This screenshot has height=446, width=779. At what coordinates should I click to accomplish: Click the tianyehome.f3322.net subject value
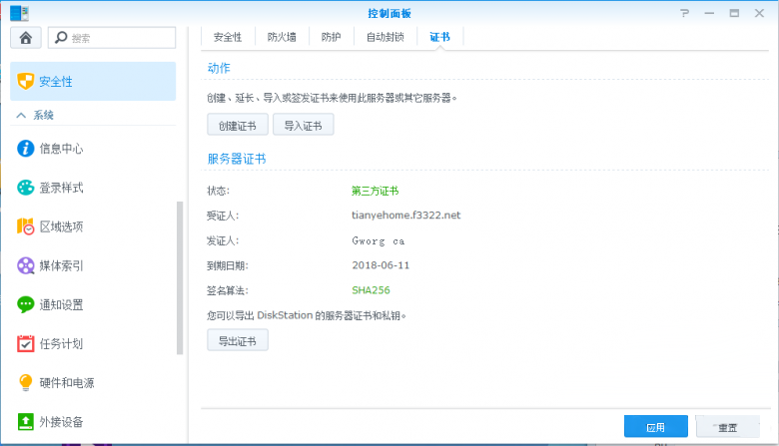point(405,216)
